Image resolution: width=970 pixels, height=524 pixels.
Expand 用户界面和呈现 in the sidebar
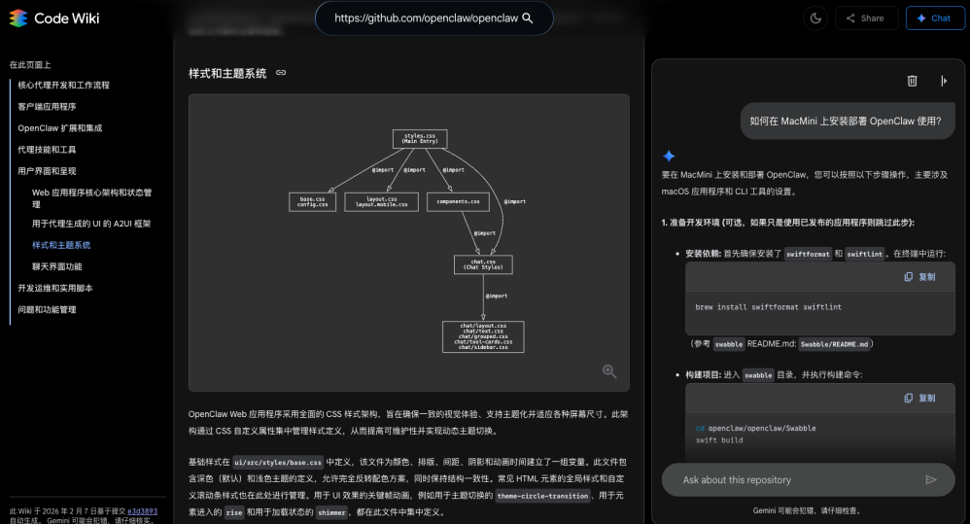[x=47, y=171]
